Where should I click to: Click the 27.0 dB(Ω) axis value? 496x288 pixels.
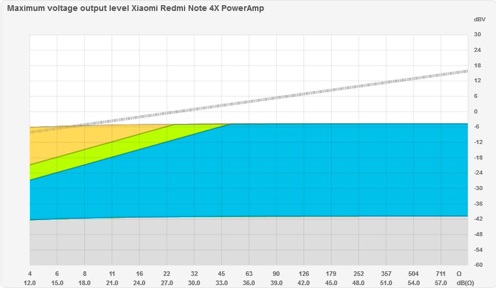coord(167,283)
